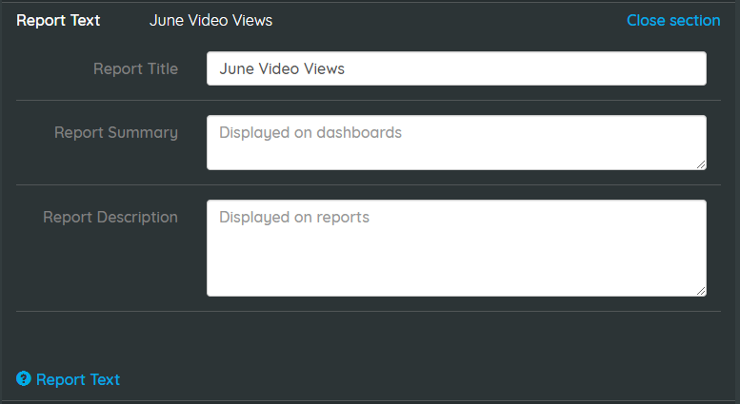
Task: Focus the Report Title input field
Action: coord(456,68)
